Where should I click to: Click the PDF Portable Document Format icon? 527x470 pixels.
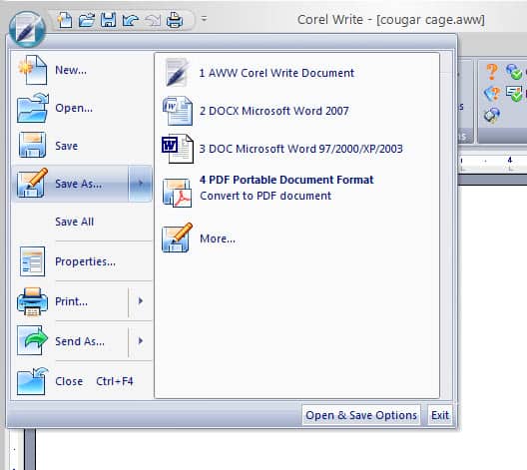pyautogui.click(x=177, y=193)
